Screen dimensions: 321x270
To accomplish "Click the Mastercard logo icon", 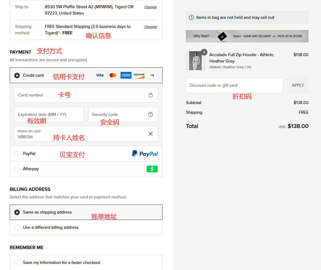I will click(113, 75).
